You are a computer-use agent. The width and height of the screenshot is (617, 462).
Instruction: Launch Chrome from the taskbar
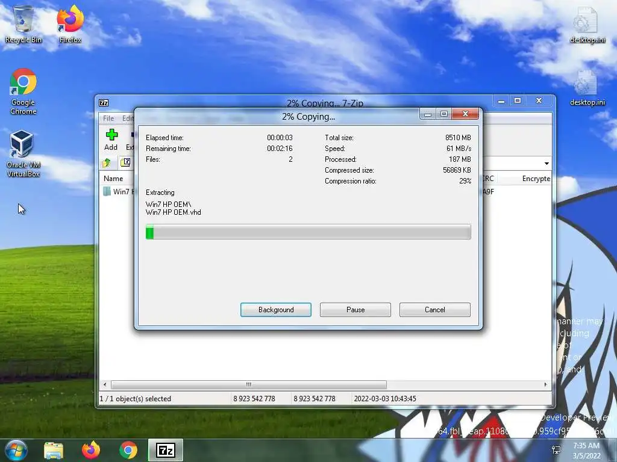pos(128,451)
